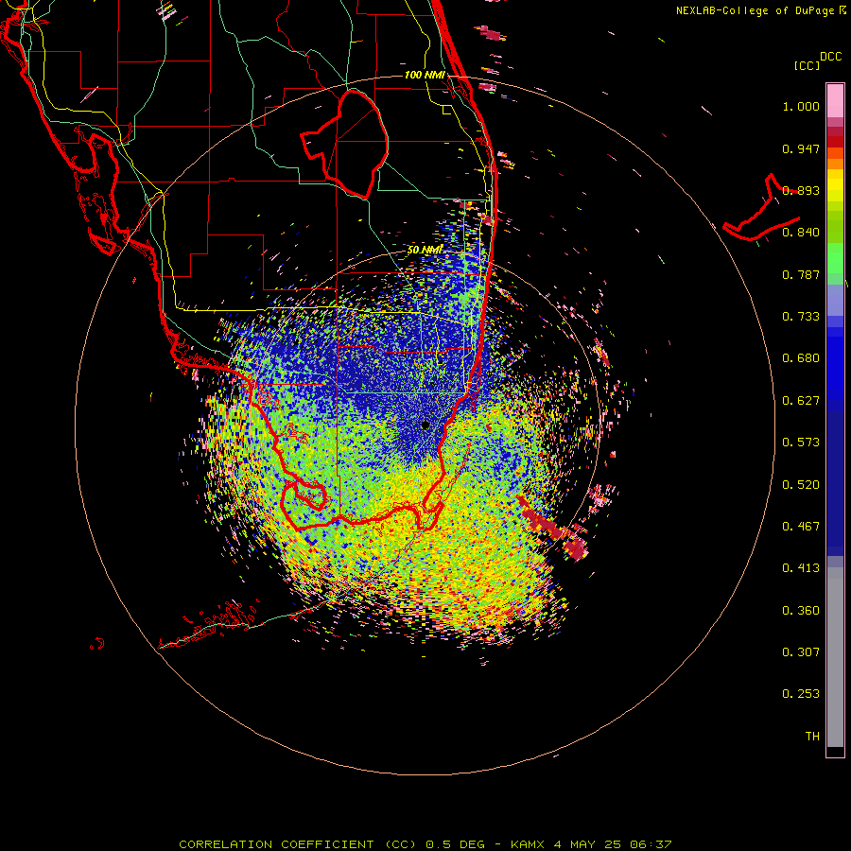Image resolution: width=851 pixels, height=851 pixels.
Task: Click the dark red echo cluster southeast of radar
Action: pos(553,530)
